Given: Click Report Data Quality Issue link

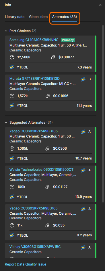Looking at the screenshot, I should (26, 264).
